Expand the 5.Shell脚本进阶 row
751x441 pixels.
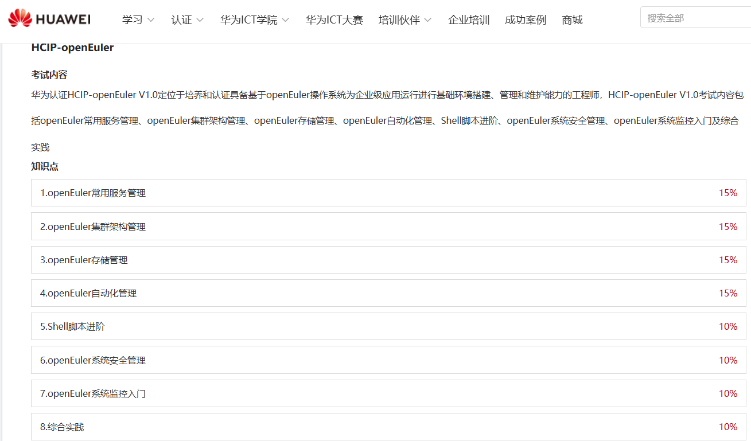coord(388,326)
